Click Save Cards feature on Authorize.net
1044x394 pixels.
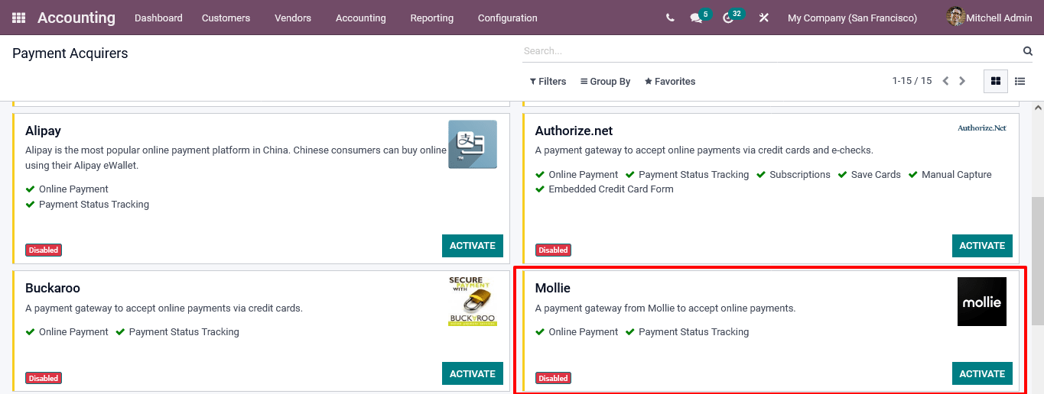pos(876,175)
